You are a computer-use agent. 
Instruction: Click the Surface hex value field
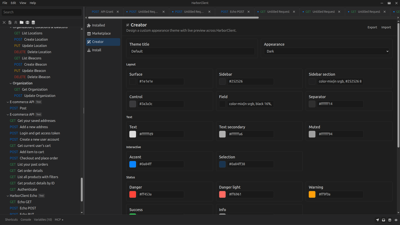(161, 82)
